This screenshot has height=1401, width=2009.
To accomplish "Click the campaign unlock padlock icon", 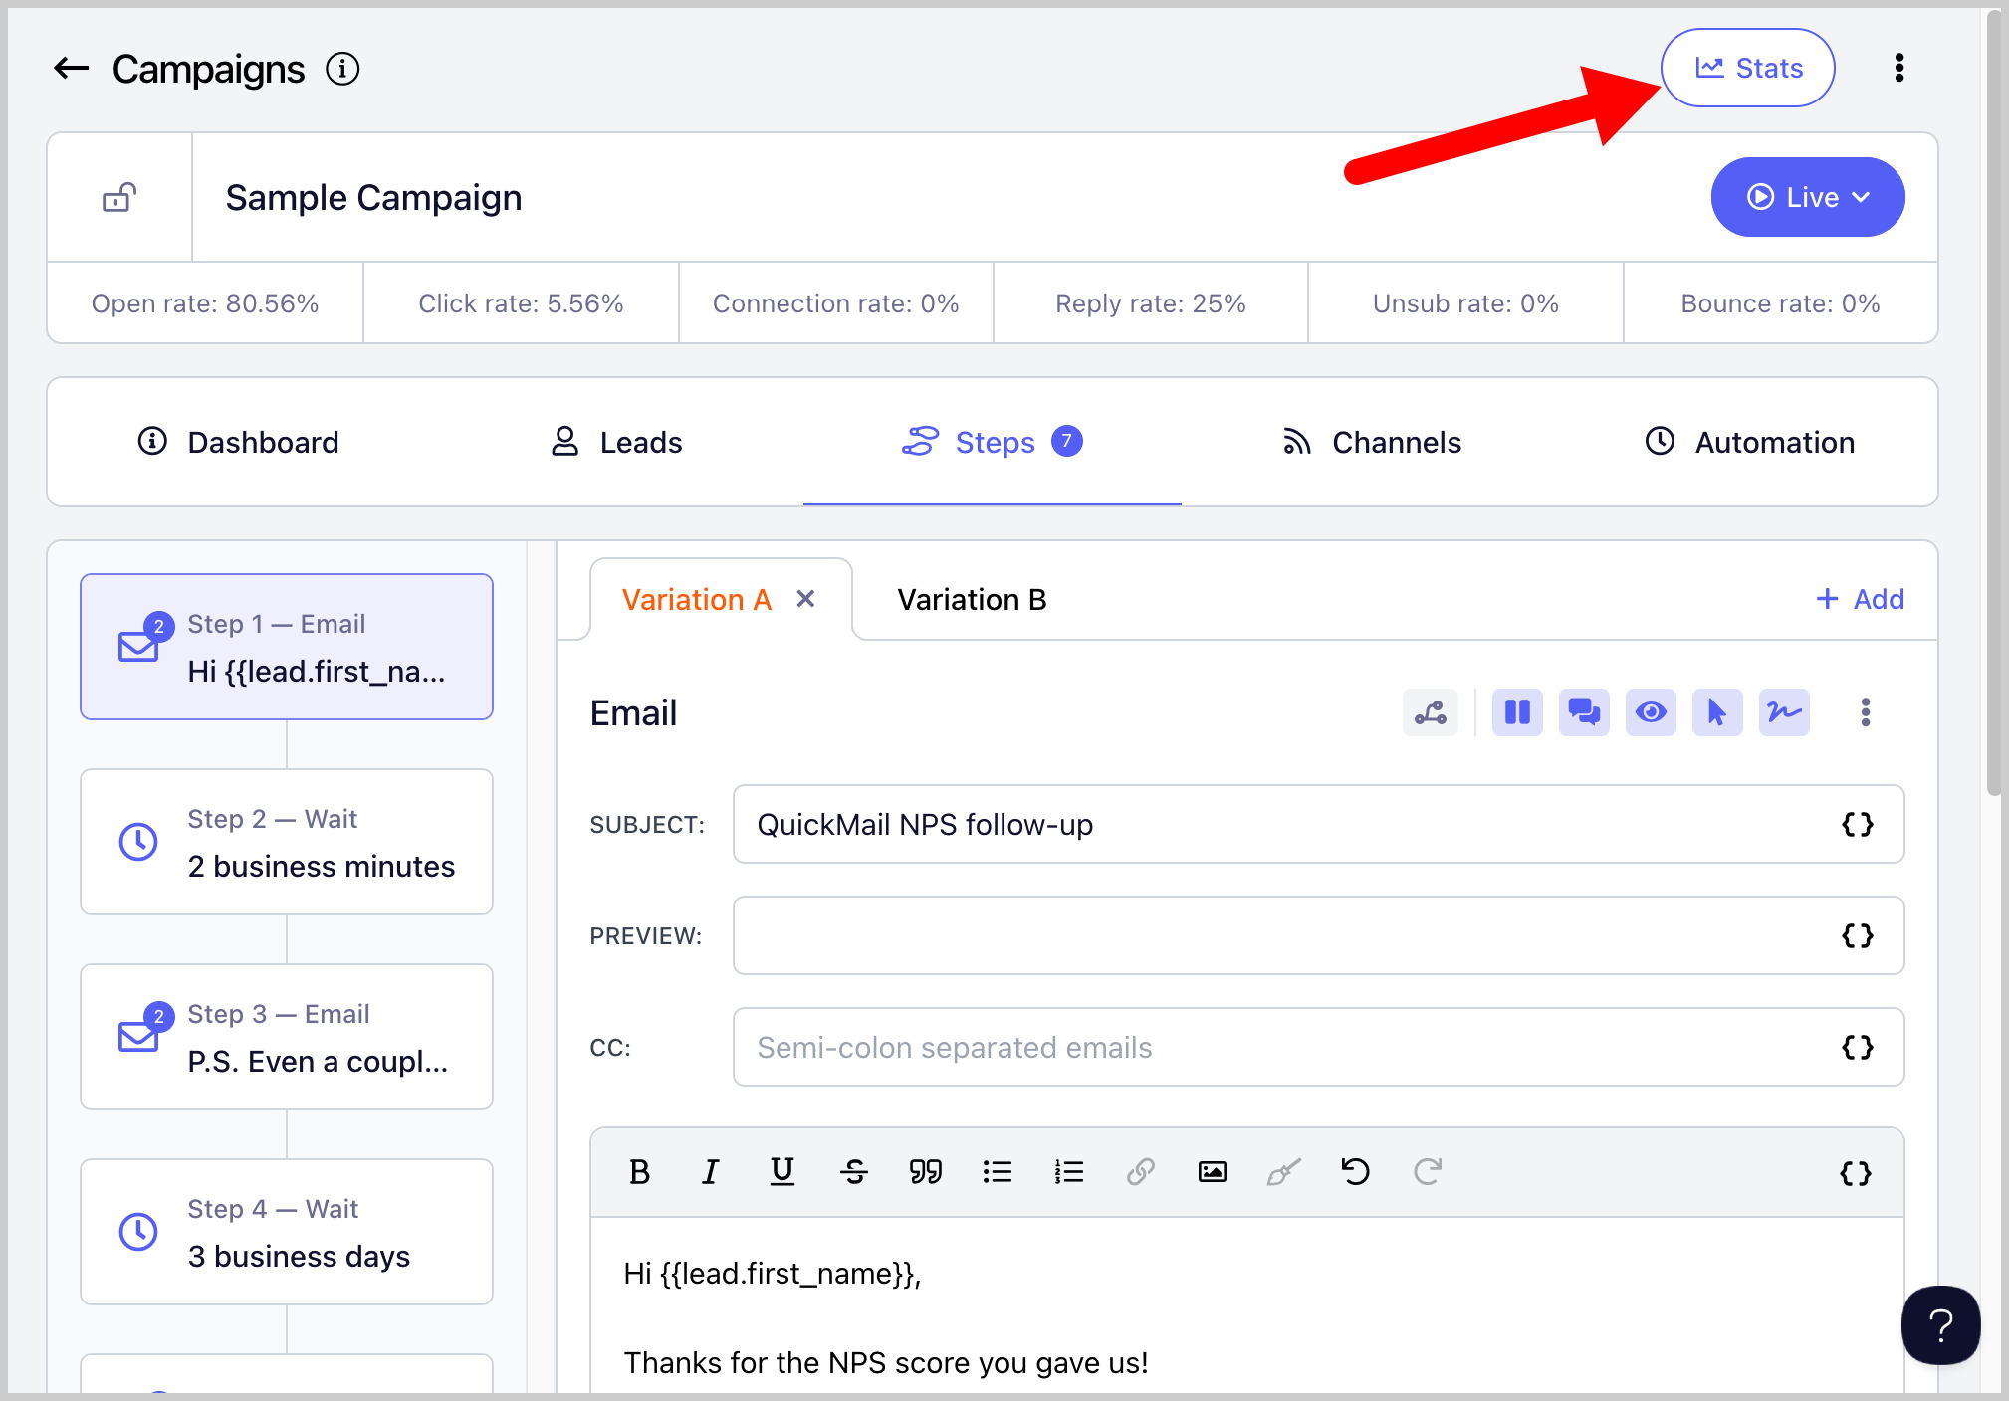I will click(x=119, y=197).
